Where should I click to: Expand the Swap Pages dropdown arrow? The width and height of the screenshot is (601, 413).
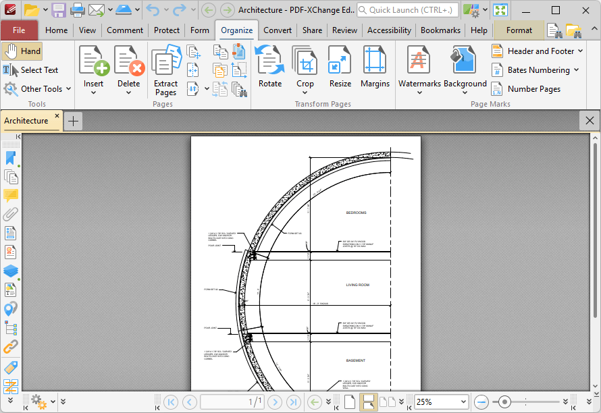[x=207, y=89]
